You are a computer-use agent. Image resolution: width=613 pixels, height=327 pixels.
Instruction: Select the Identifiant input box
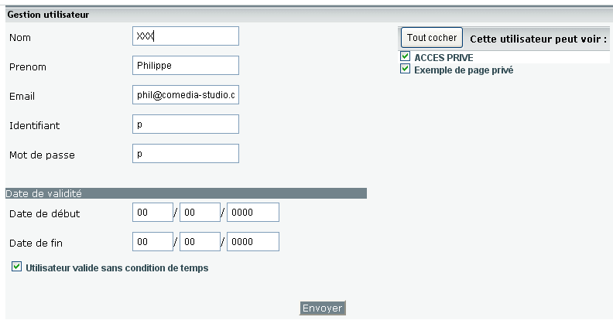point(186,124)
